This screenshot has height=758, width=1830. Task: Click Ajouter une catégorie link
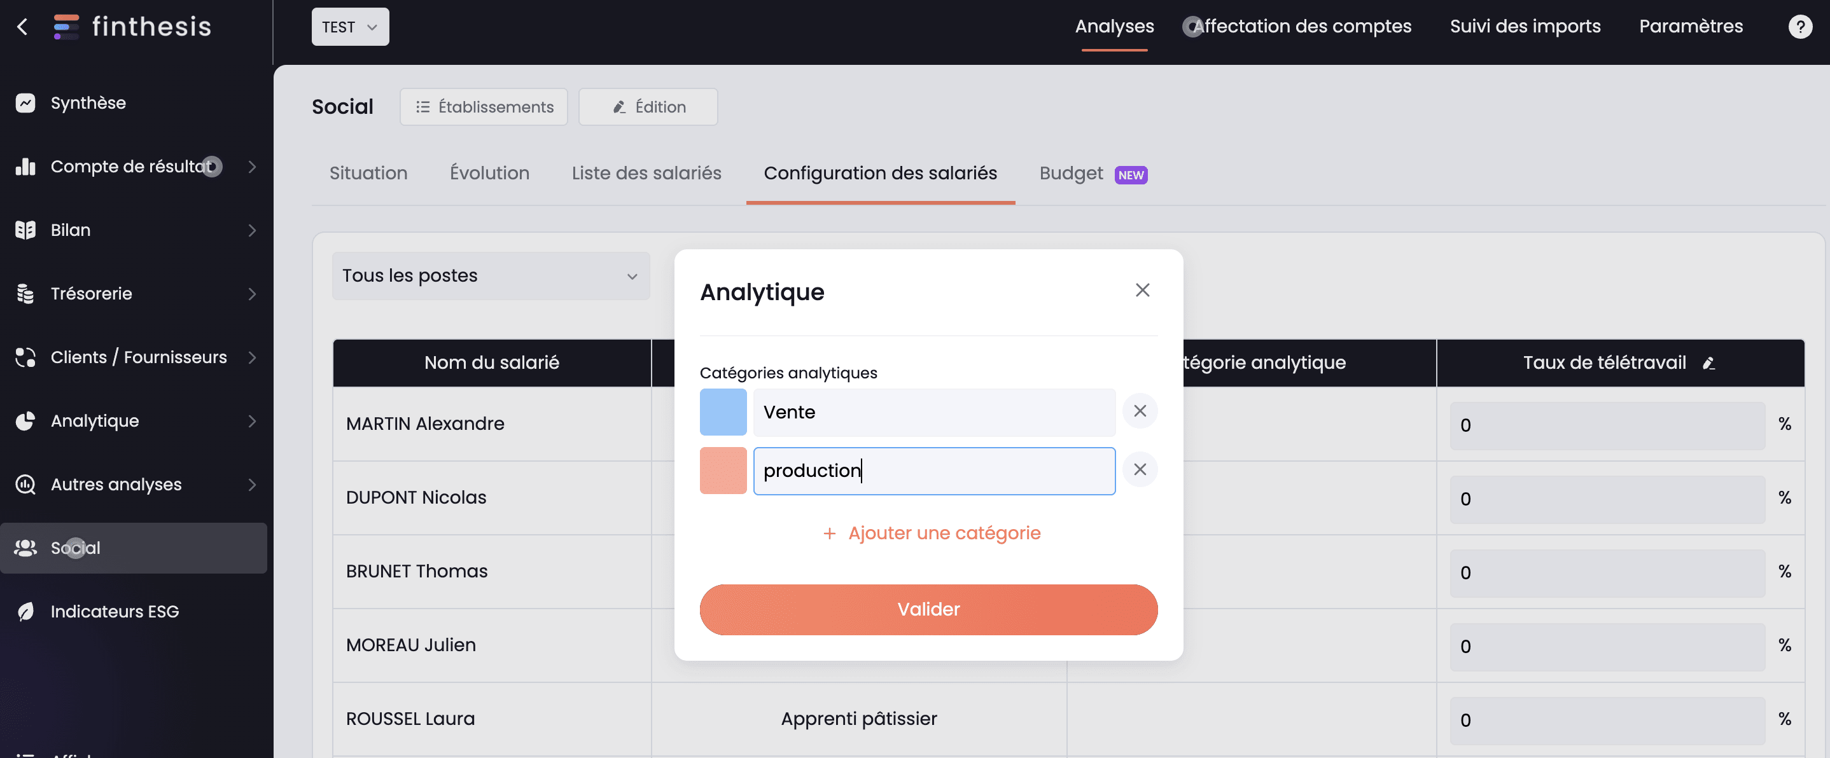[x=931, y=532]
